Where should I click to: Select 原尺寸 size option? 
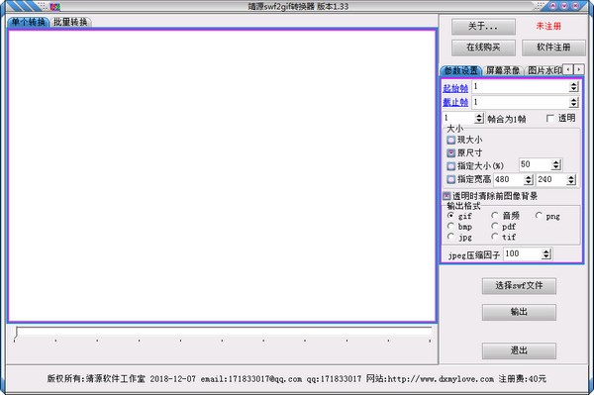450,153
